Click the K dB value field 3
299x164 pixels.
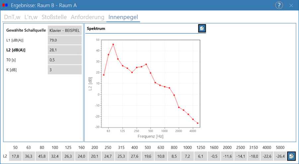(x=65, y=70)
